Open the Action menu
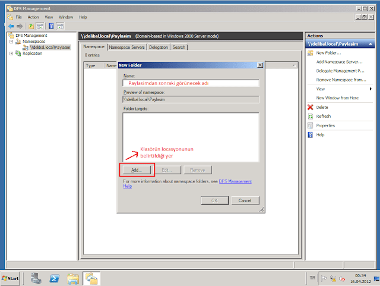The image size is (380, 286). coord(33,17)
